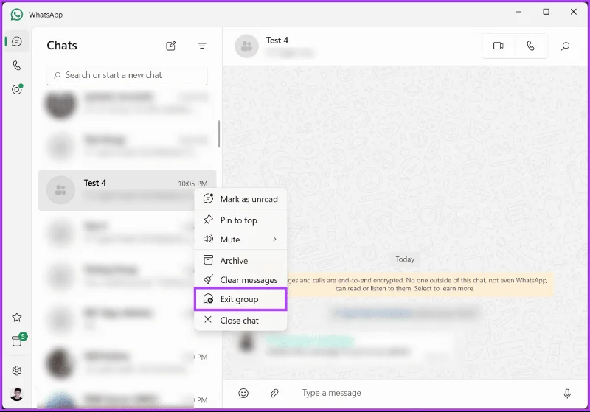
Task: Open the Test 4 group avatar in header
Action: pos(246,46)
